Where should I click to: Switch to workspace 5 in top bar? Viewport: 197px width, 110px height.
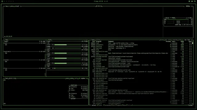[x=13, y=1]
